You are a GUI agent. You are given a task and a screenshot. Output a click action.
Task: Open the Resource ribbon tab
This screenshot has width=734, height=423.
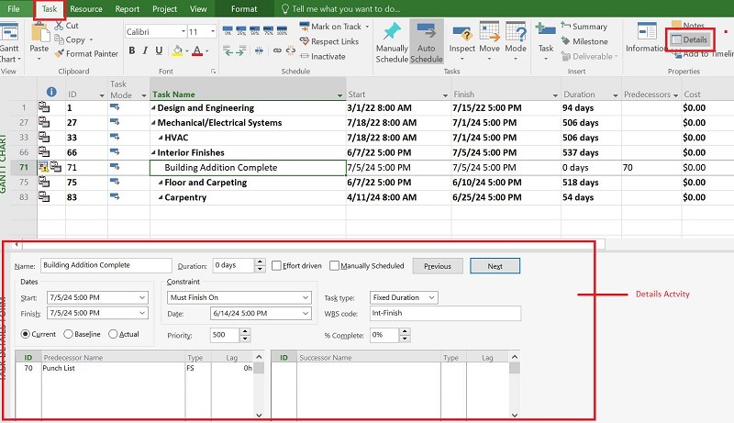[86, 9]
